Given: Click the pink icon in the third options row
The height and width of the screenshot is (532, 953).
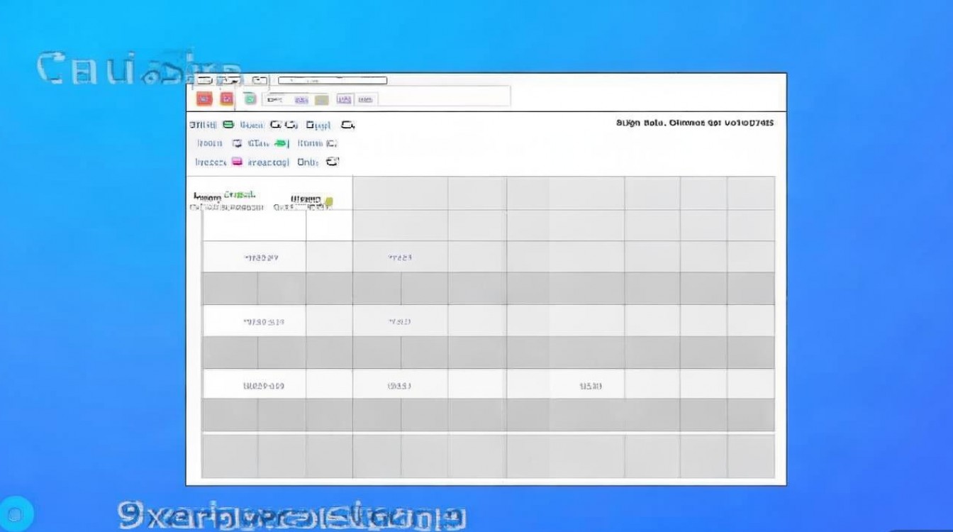Looking at the screenshot, I should coord(237,162).
